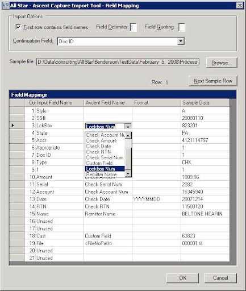246x291 pixels.
Task: Click the 'SS#' input field cell
Action: pyautogui.click(x=60, y=118)
